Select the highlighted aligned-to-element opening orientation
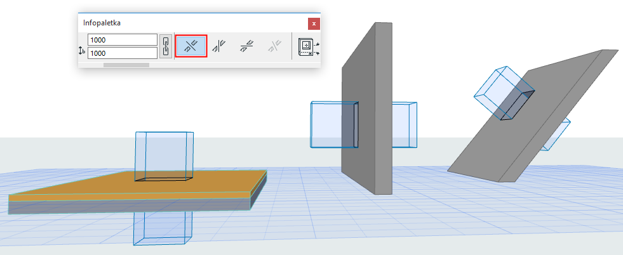The height and width of the screenshot is (255, 623). tap(191, 46)
